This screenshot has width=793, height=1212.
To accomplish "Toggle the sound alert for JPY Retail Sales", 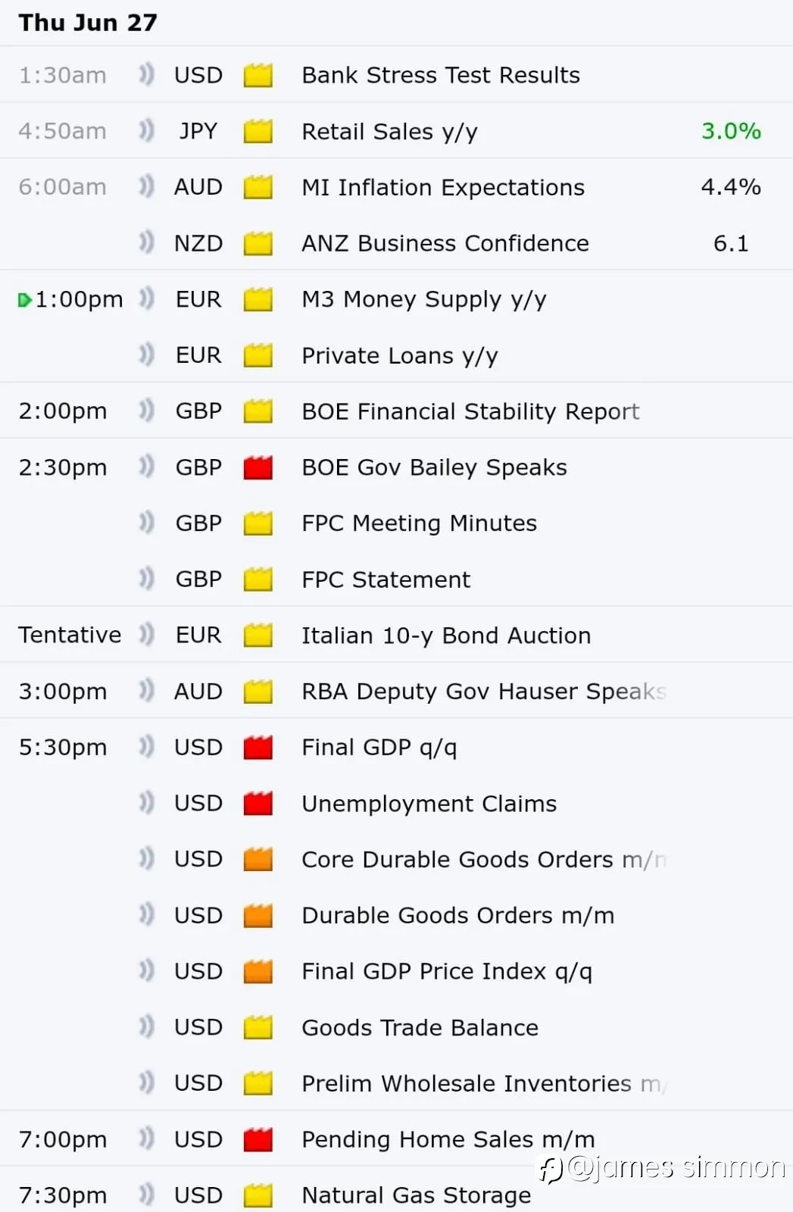I will point(147,130).
